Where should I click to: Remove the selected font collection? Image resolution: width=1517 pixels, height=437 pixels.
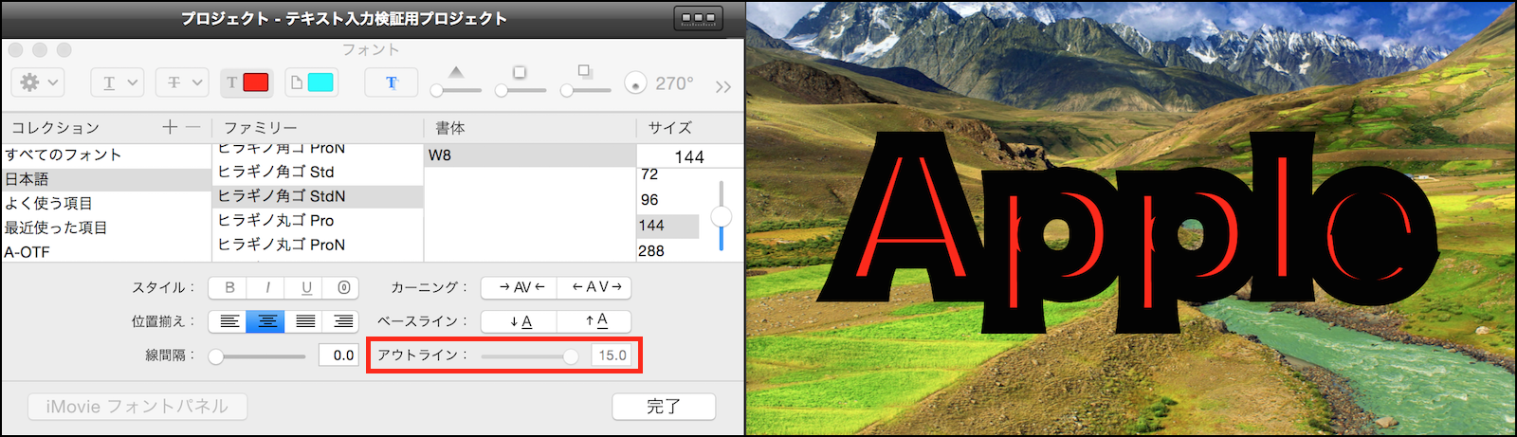pos(192,127)
